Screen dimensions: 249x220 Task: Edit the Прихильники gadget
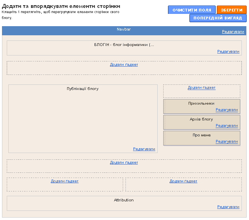tap(227, 110)
